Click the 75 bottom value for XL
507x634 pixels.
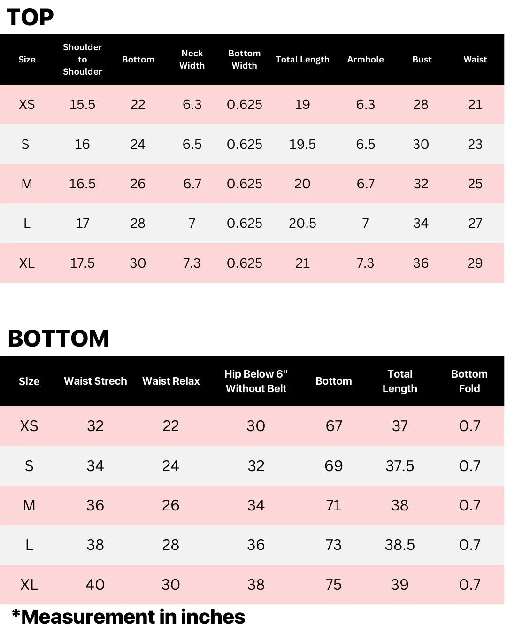(334, 584)
